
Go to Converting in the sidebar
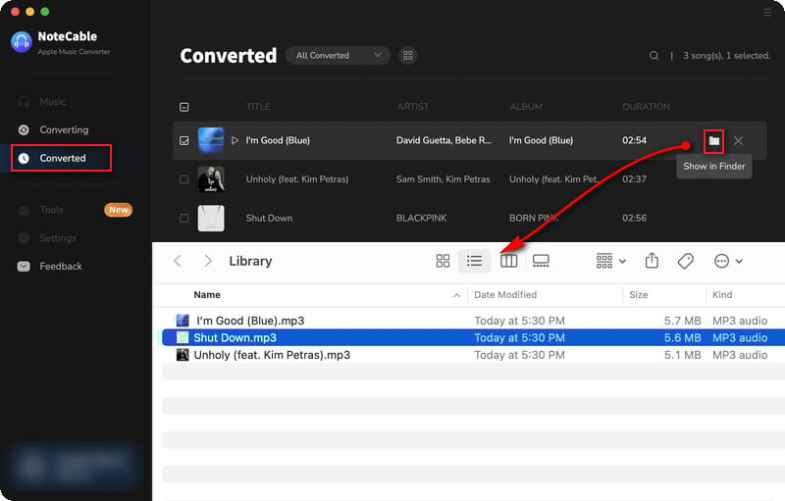pos(64,130)
